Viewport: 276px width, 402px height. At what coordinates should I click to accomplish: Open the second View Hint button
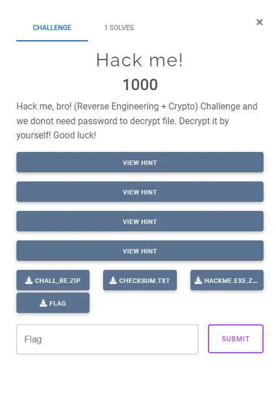[140, 192]
